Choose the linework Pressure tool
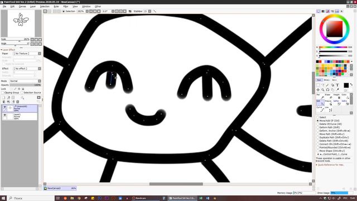357x201 pixels. (x=329, y=103)
